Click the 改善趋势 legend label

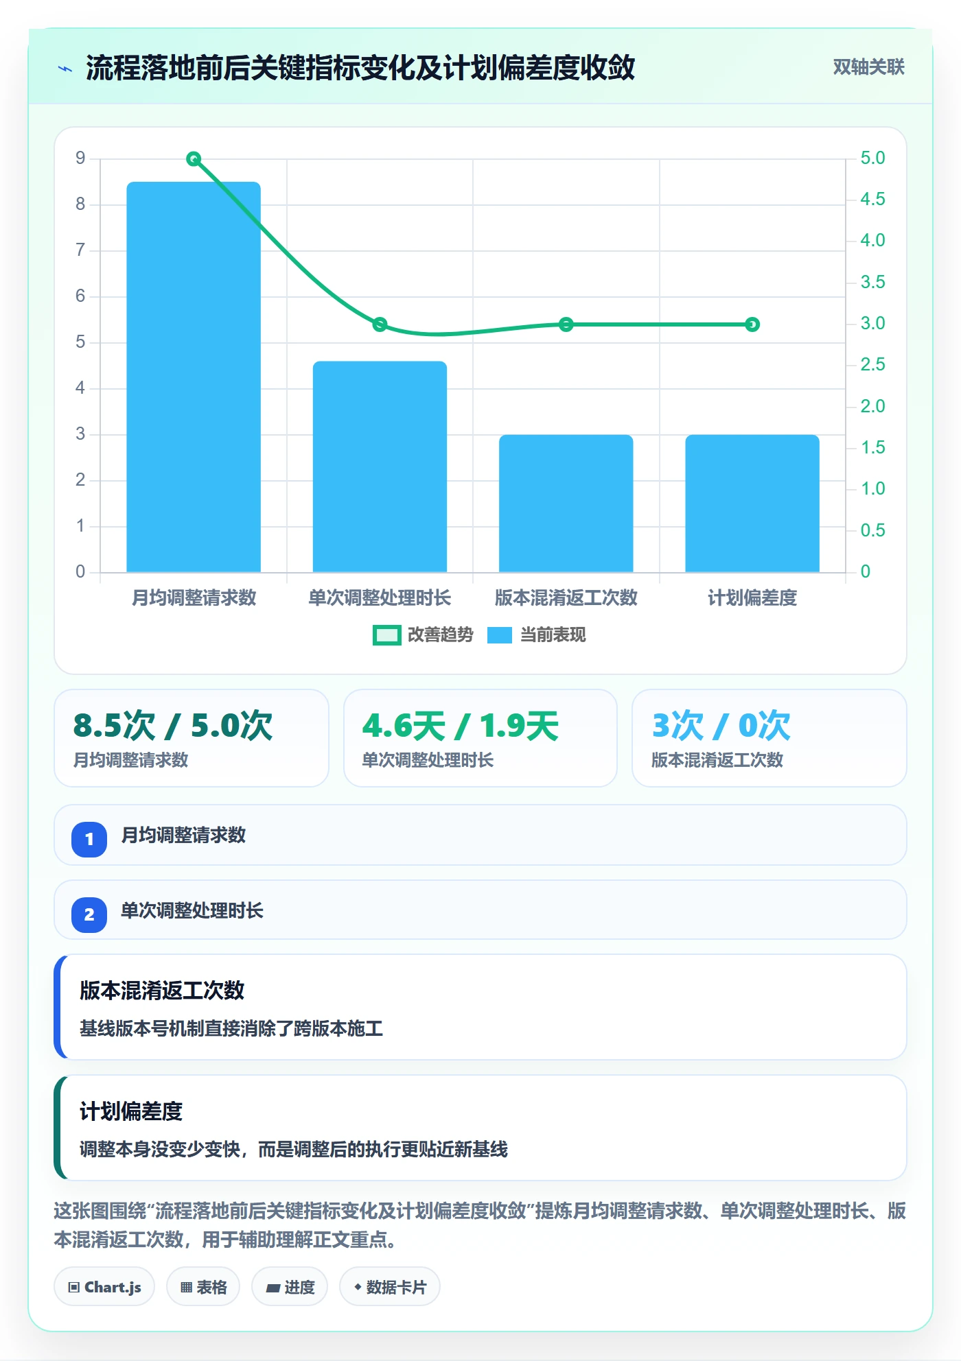[440, 635]
